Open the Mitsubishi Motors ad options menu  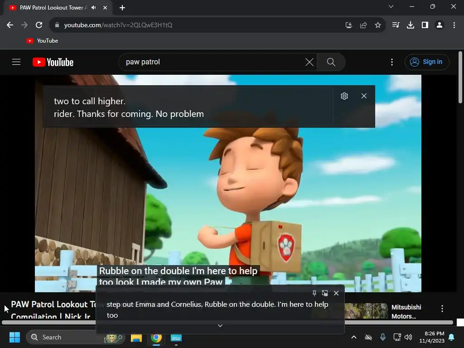(x=442, y=309)
